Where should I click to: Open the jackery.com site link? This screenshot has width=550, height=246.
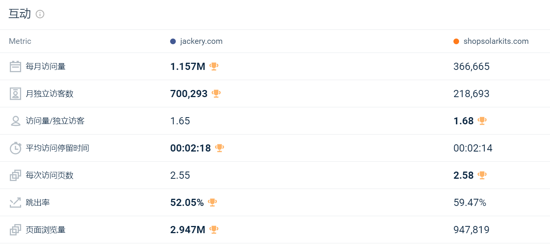(x=201, y=41)
